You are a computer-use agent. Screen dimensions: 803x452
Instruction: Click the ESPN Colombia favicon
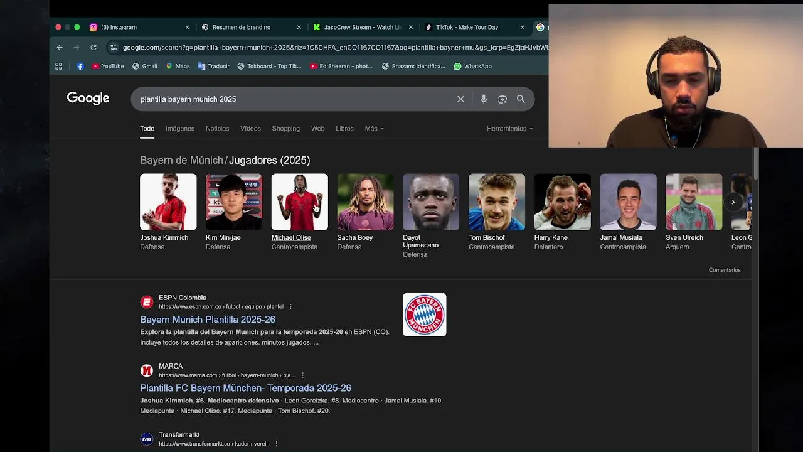coord(147,302)
